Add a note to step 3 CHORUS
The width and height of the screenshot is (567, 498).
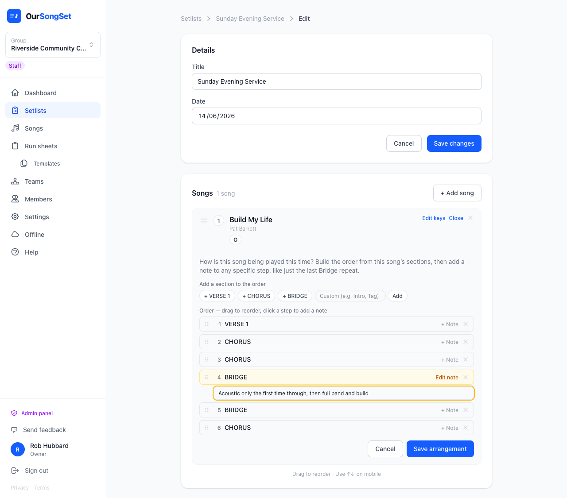(450, 360)
